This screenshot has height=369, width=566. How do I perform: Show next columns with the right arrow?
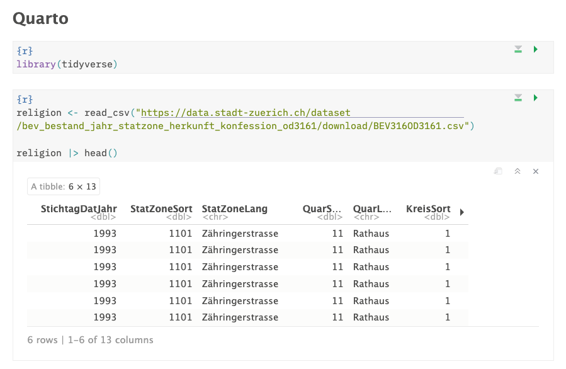pyautogui.click(x=462, y=212)
